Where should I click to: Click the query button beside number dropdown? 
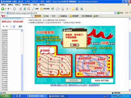click(x=20, y=26)
